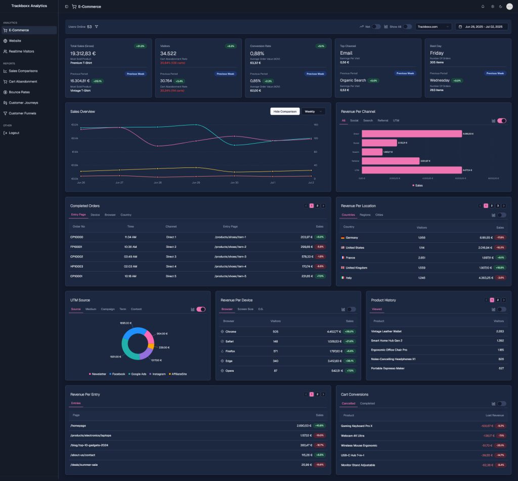The image size is (518, 481).
Task: Click the filter icon next to Users Online
Action: click(x=97, y=27)
